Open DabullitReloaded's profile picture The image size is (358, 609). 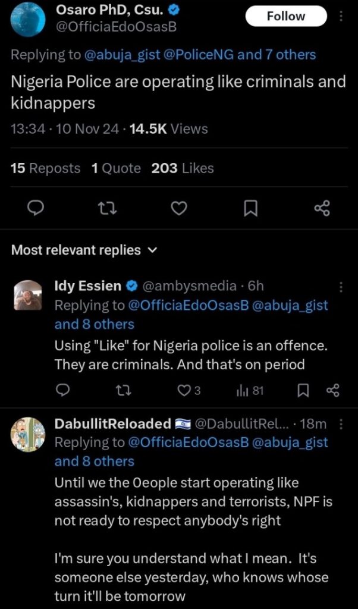[x=28, y=434]
